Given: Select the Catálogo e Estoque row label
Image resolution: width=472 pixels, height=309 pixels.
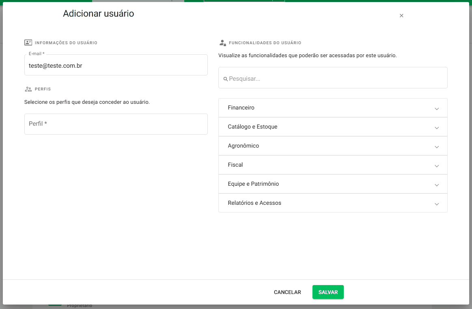Looking at the screenshot, I should [x=252, y=127].
